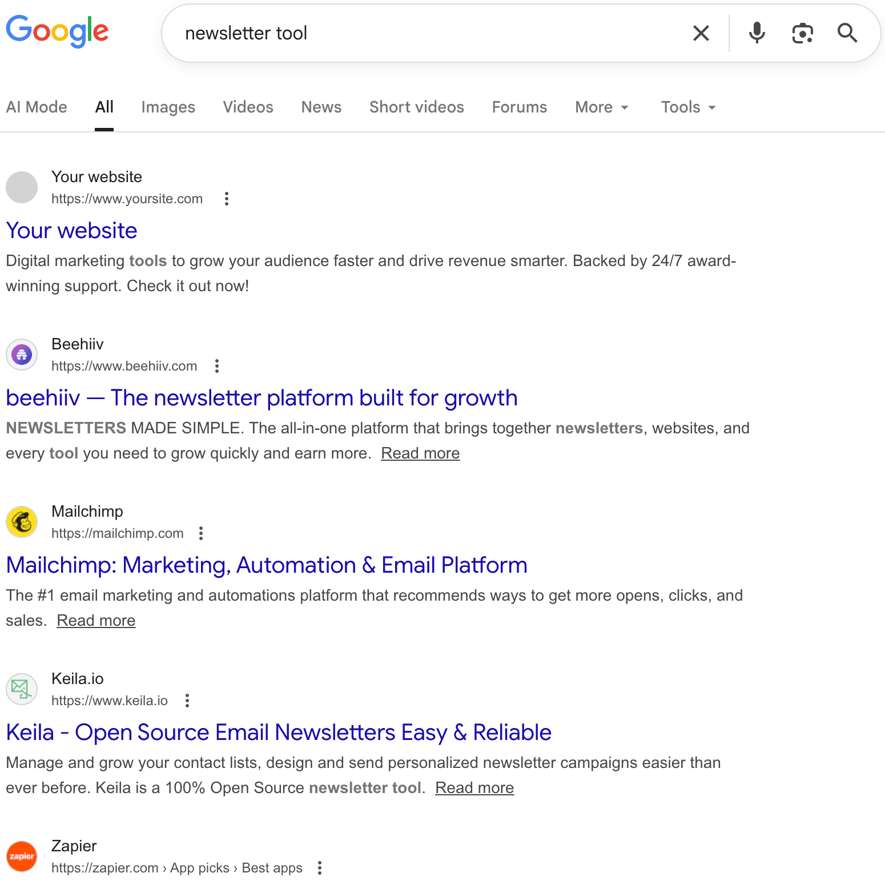Screen dimensions: 885x885
Task: Select AI Mode in the navigation bar
Action: click(37, 107)
